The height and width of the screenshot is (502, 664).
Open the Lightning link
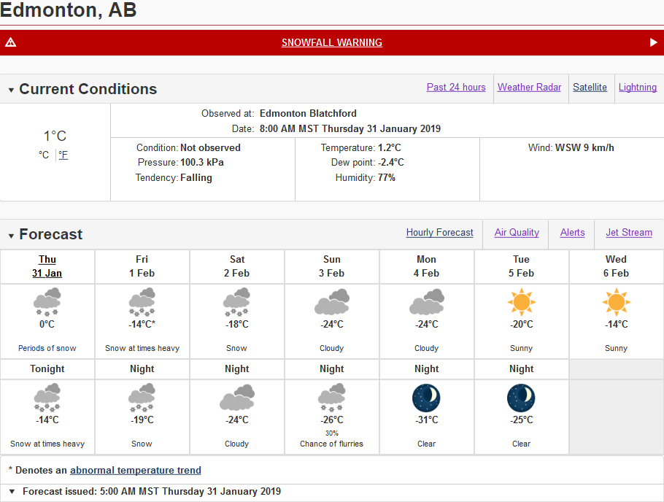coord(637,88)
